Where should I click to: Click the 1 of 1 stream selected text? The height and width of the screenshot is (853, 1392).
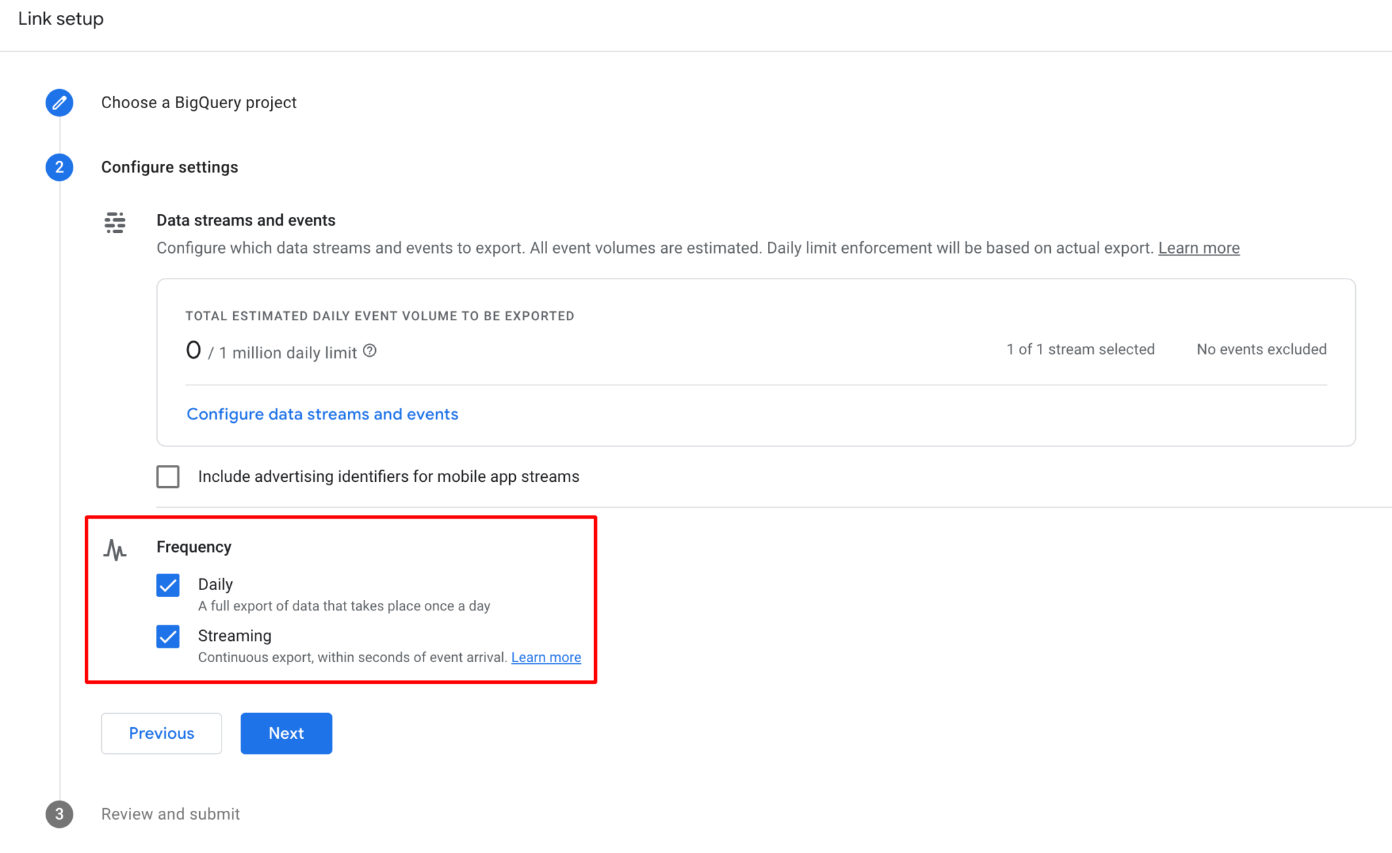pos(1079,349)
